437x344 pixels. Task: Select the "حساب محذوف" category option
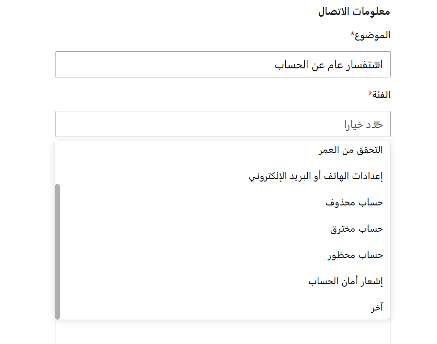[354, 202]
